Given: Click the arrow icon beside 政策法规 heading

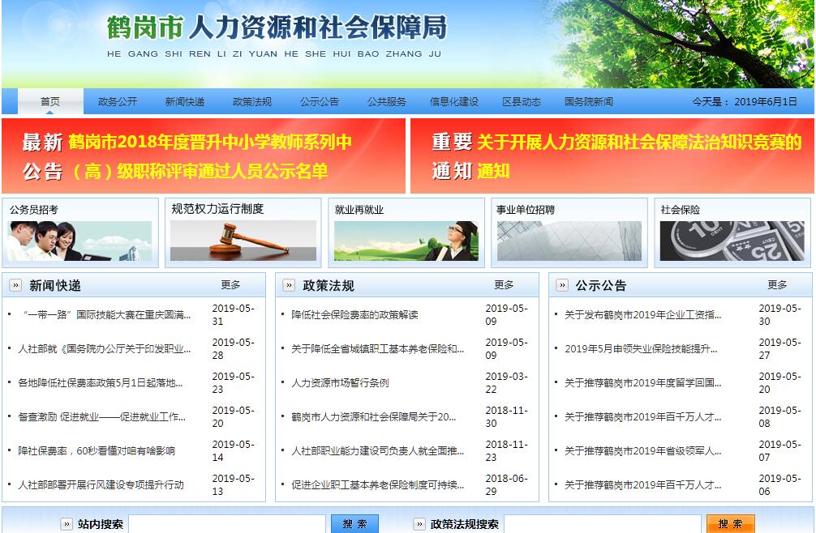Looking at the screenshot, I should [x=289, y=285].
